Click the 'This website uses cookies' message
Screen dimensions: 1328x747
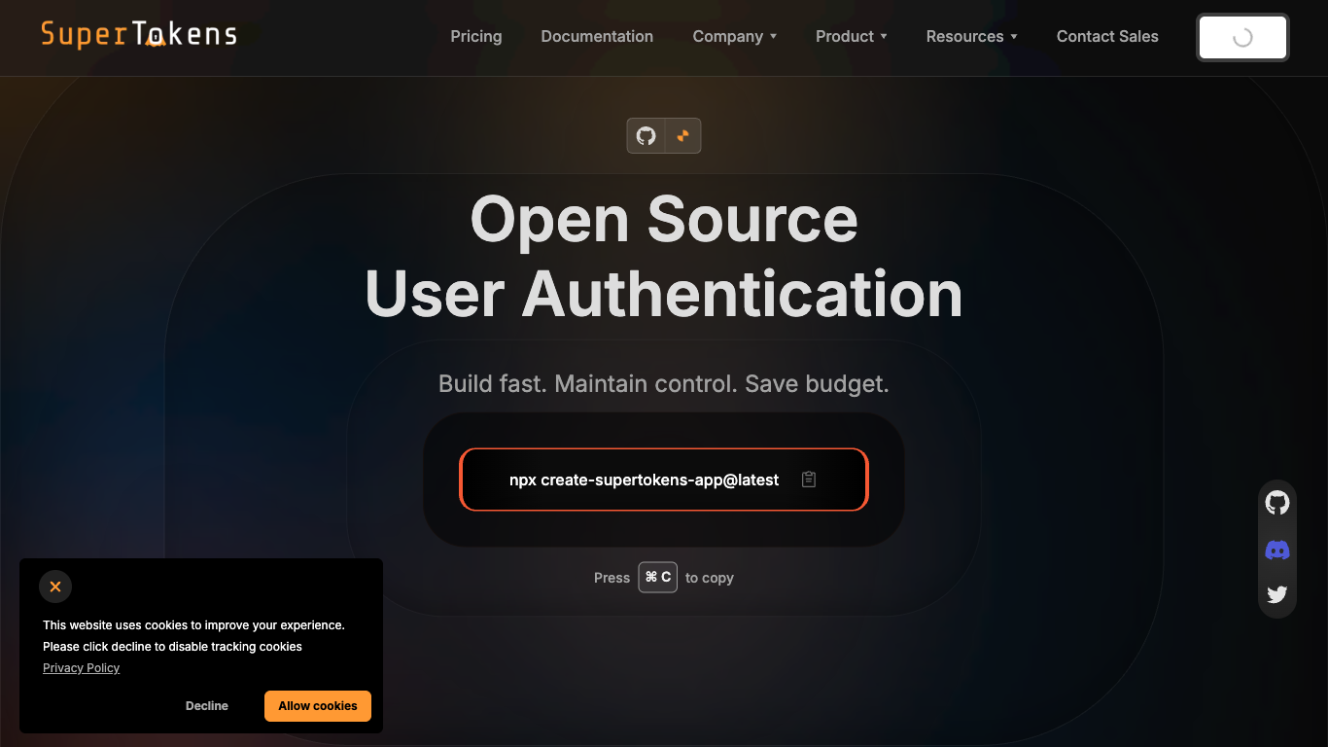[x=193, y=636]
